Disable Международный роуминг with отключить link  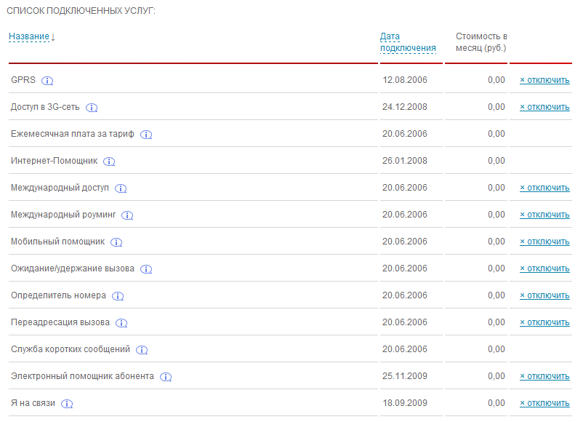coord(544,215)
